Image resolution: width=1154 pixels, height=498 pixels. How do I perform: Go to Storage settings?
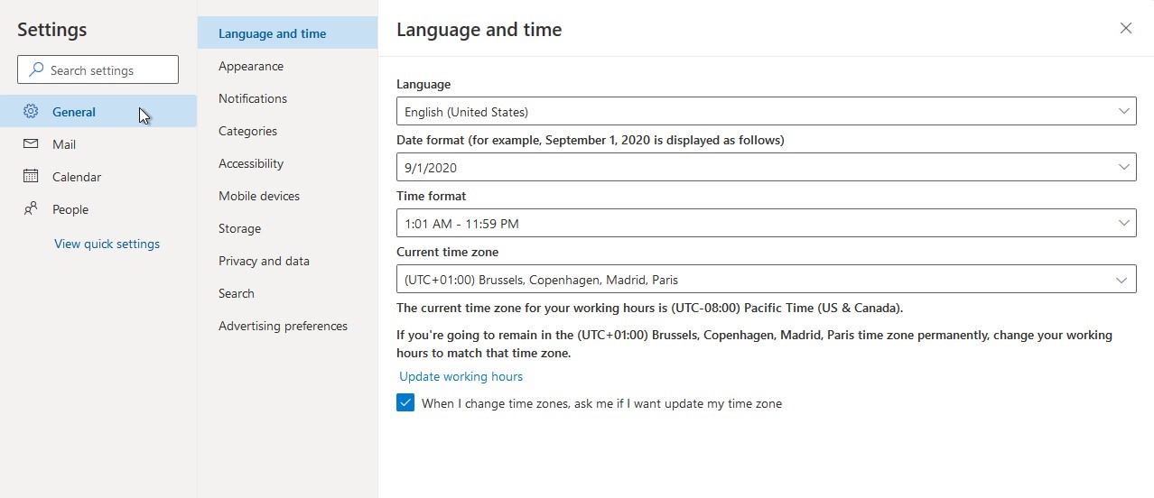click(287, 228)
